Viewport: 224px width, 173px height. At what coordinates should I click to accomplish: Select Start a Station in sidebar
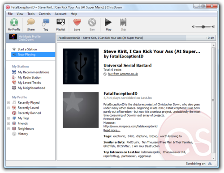27,49
